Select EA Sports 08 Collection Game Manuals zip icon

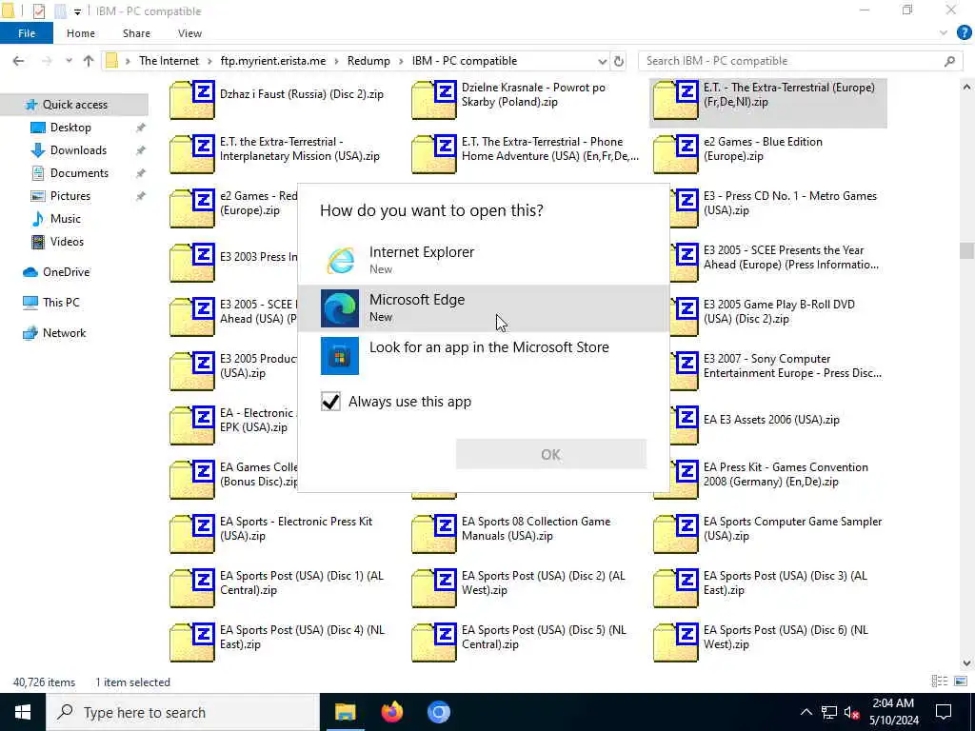tap(434, 534)
